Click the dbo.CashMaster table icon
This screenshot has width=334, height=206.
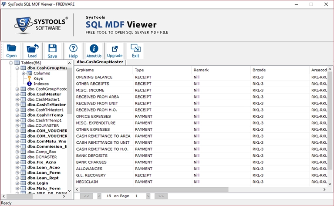pos(23,94)
